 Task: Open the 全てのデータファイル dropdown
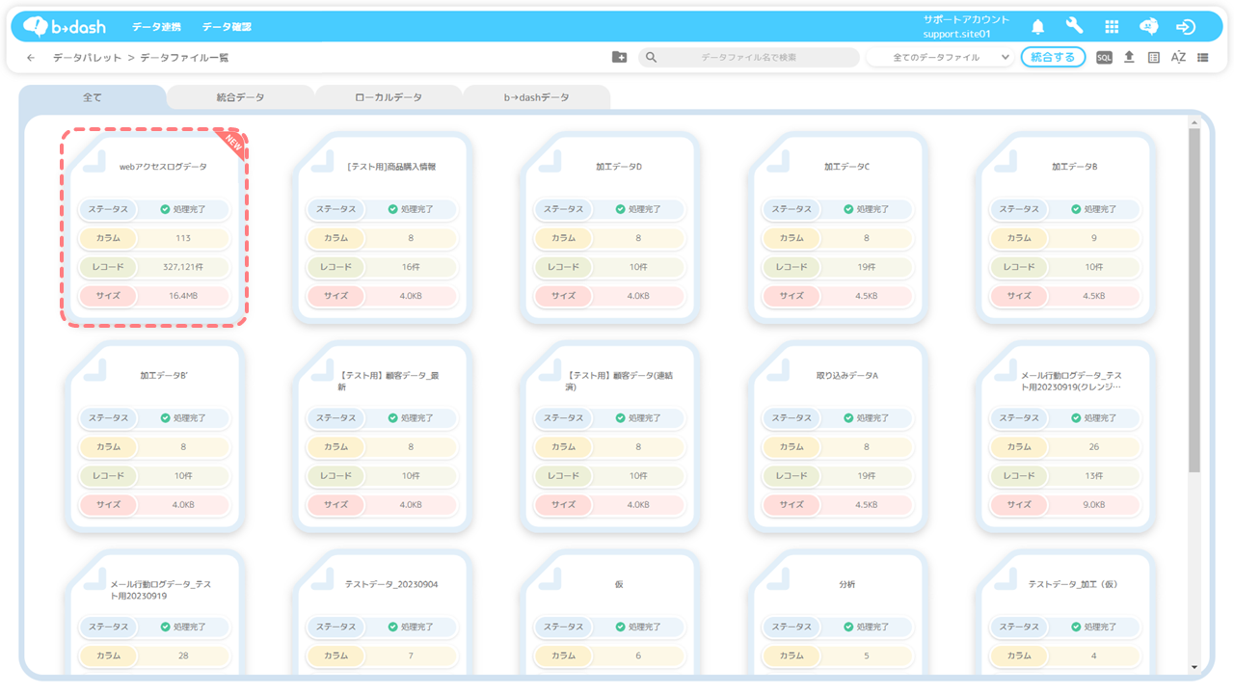pos(940,58)
